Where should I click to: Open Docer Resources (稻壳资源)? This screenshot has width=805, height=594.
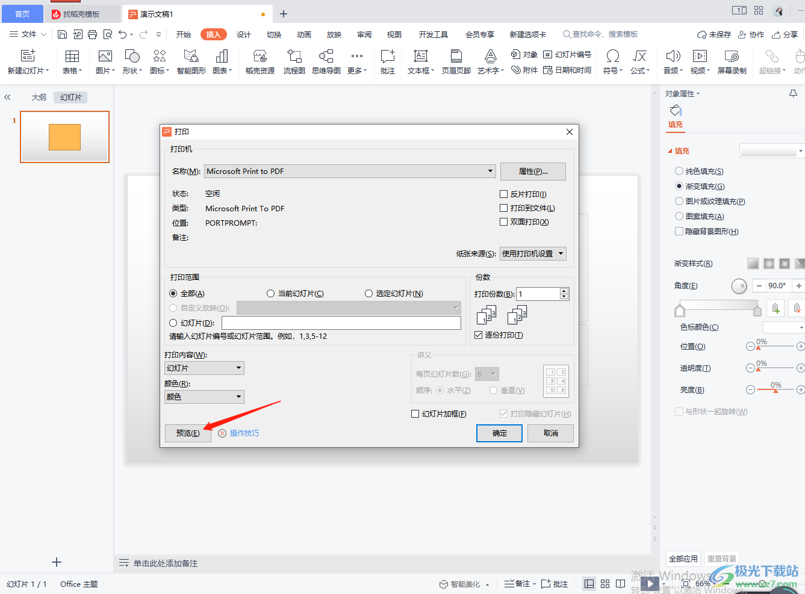(260, 62)
